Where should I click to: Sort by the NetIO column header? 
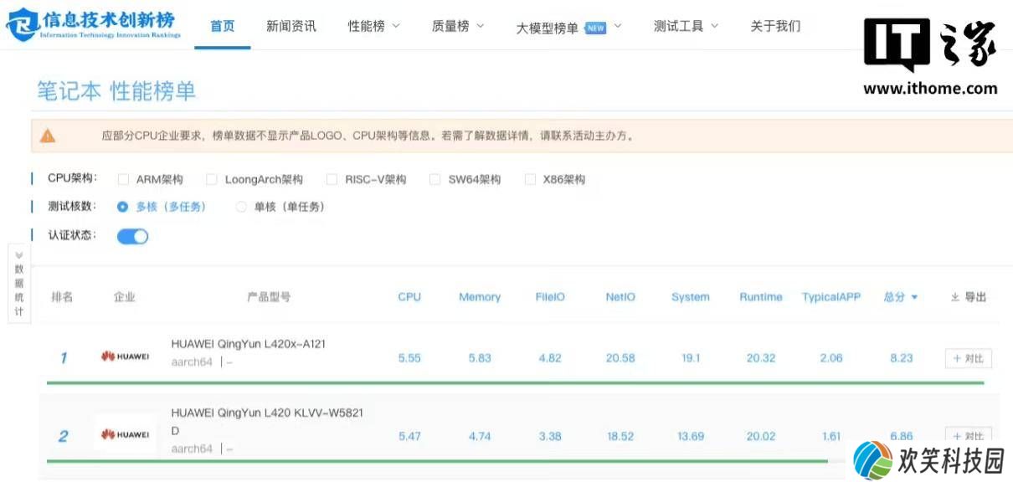tap(620, 297)
